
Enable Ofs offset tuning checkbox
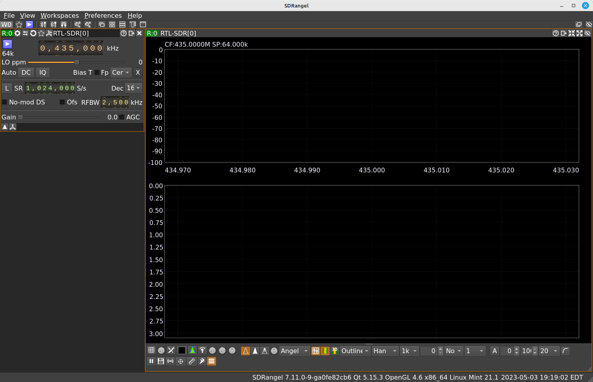click(x=62, y=102)
